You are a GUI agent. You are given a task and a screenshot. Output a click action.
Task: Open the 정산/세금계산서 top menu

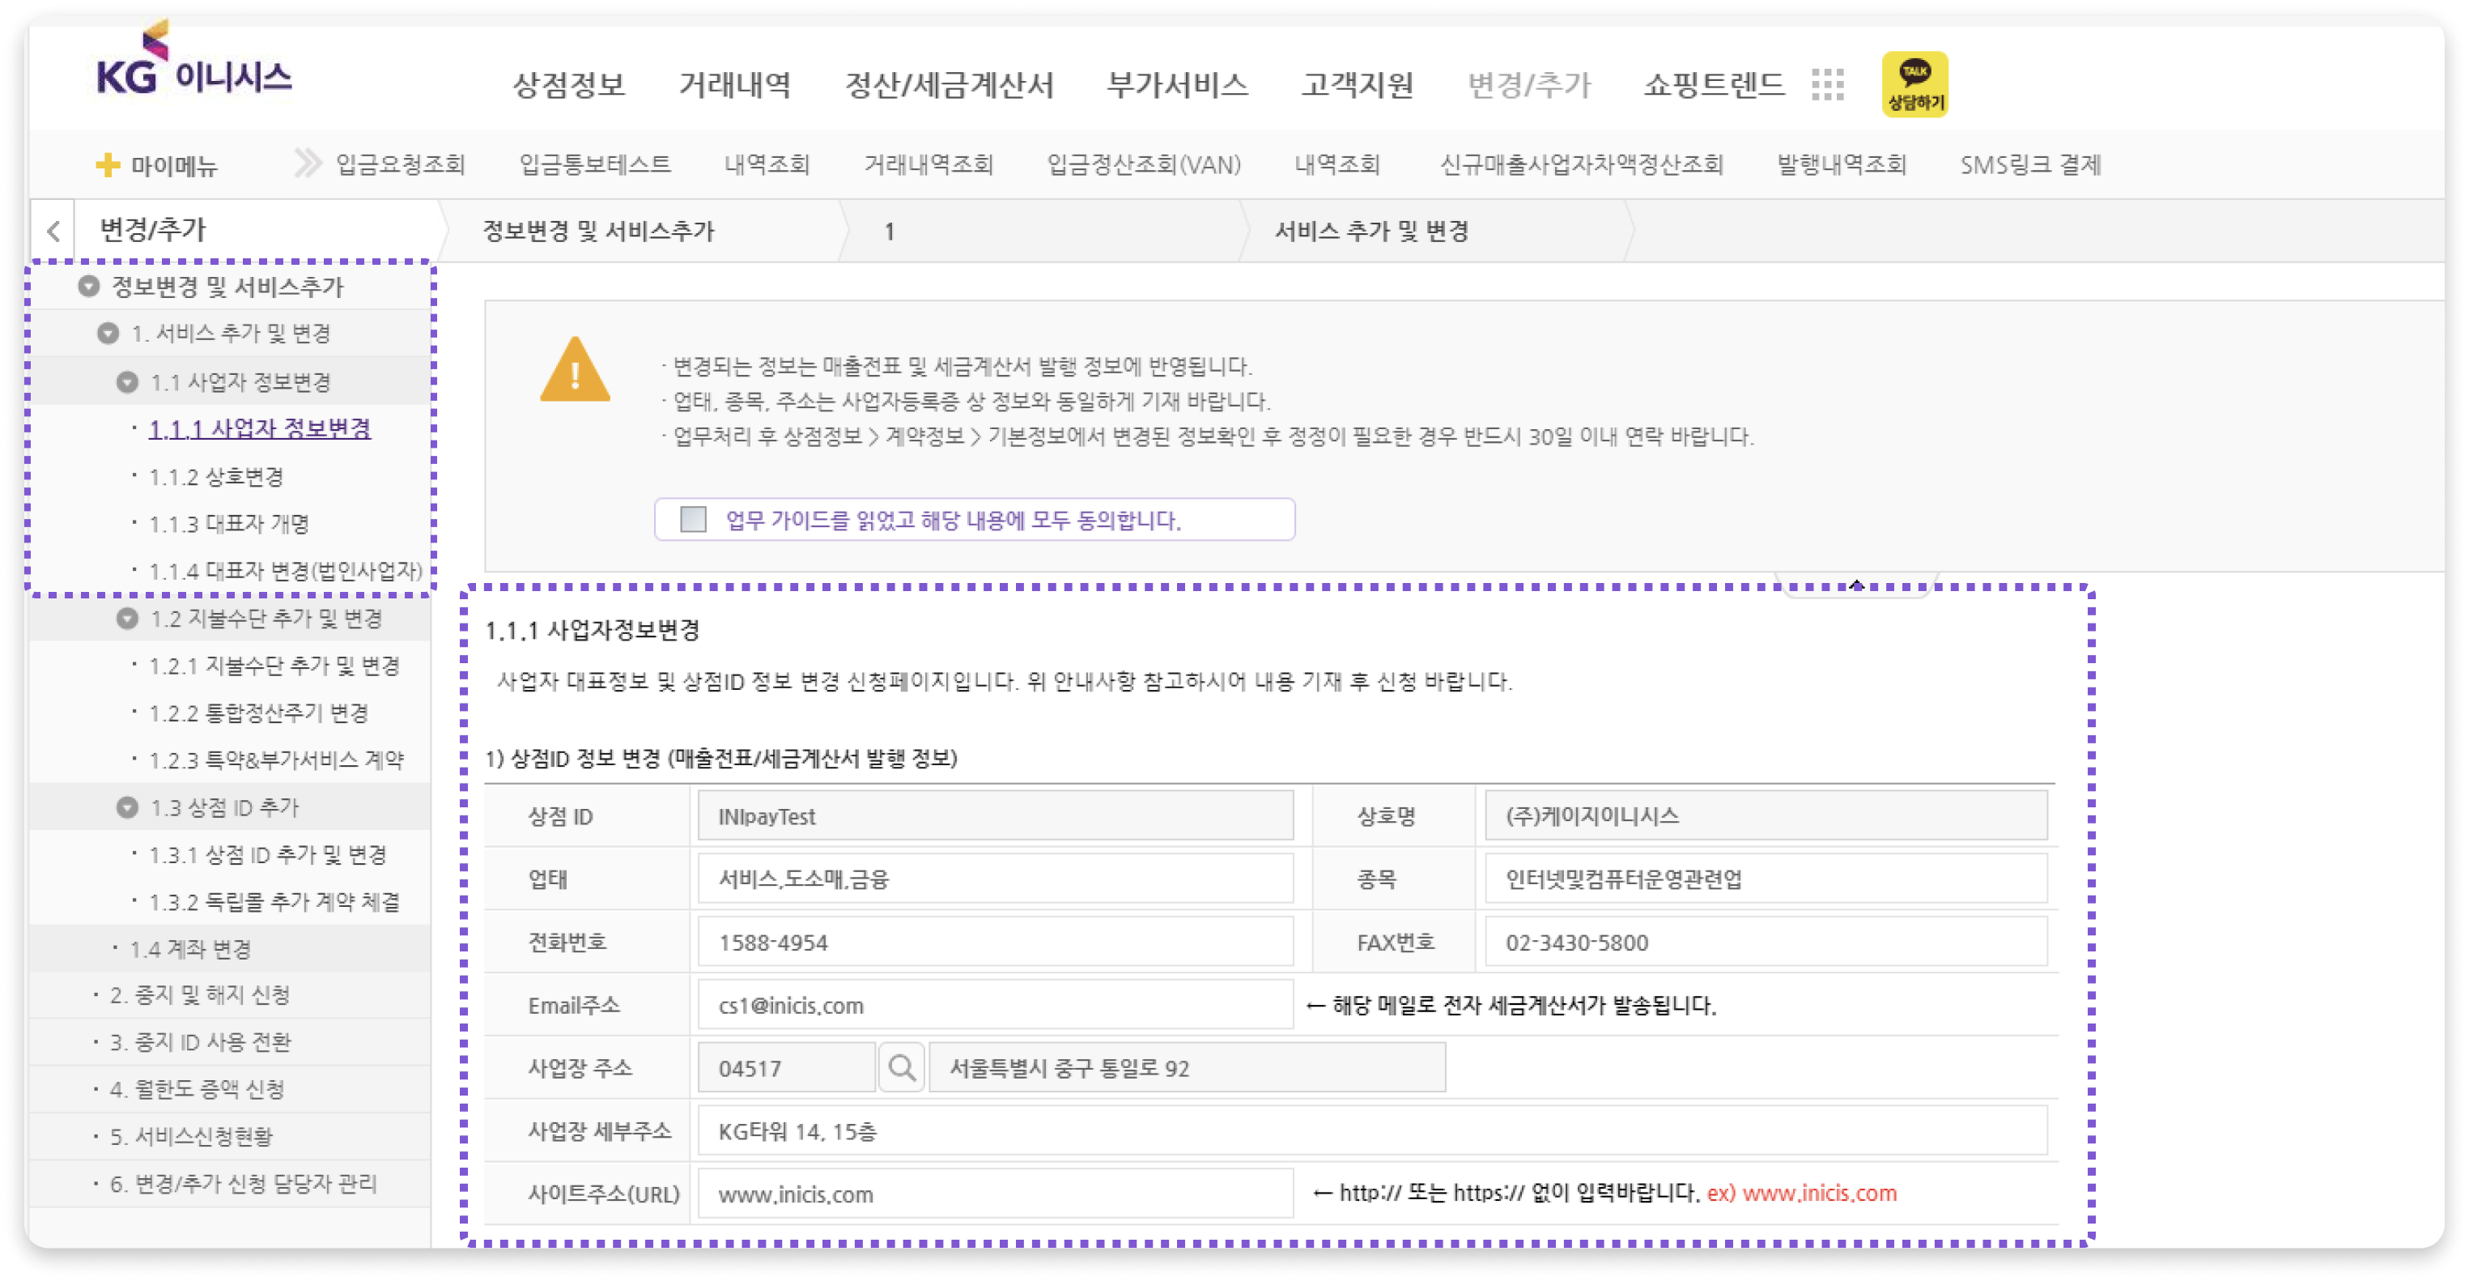[949, 85]
